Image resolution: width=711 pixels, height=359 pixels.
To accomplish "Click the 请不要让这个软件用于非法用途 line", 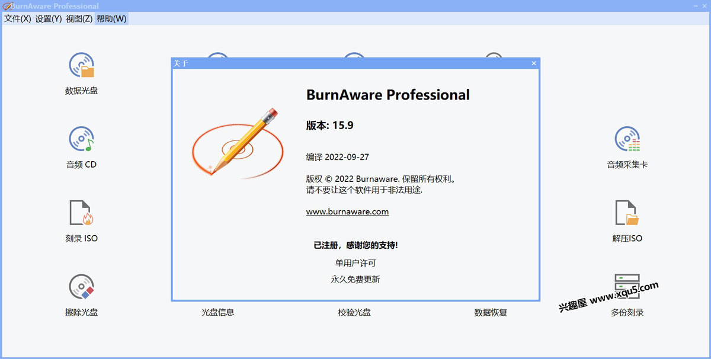I will pyautogui.click(x=364, y=190).
